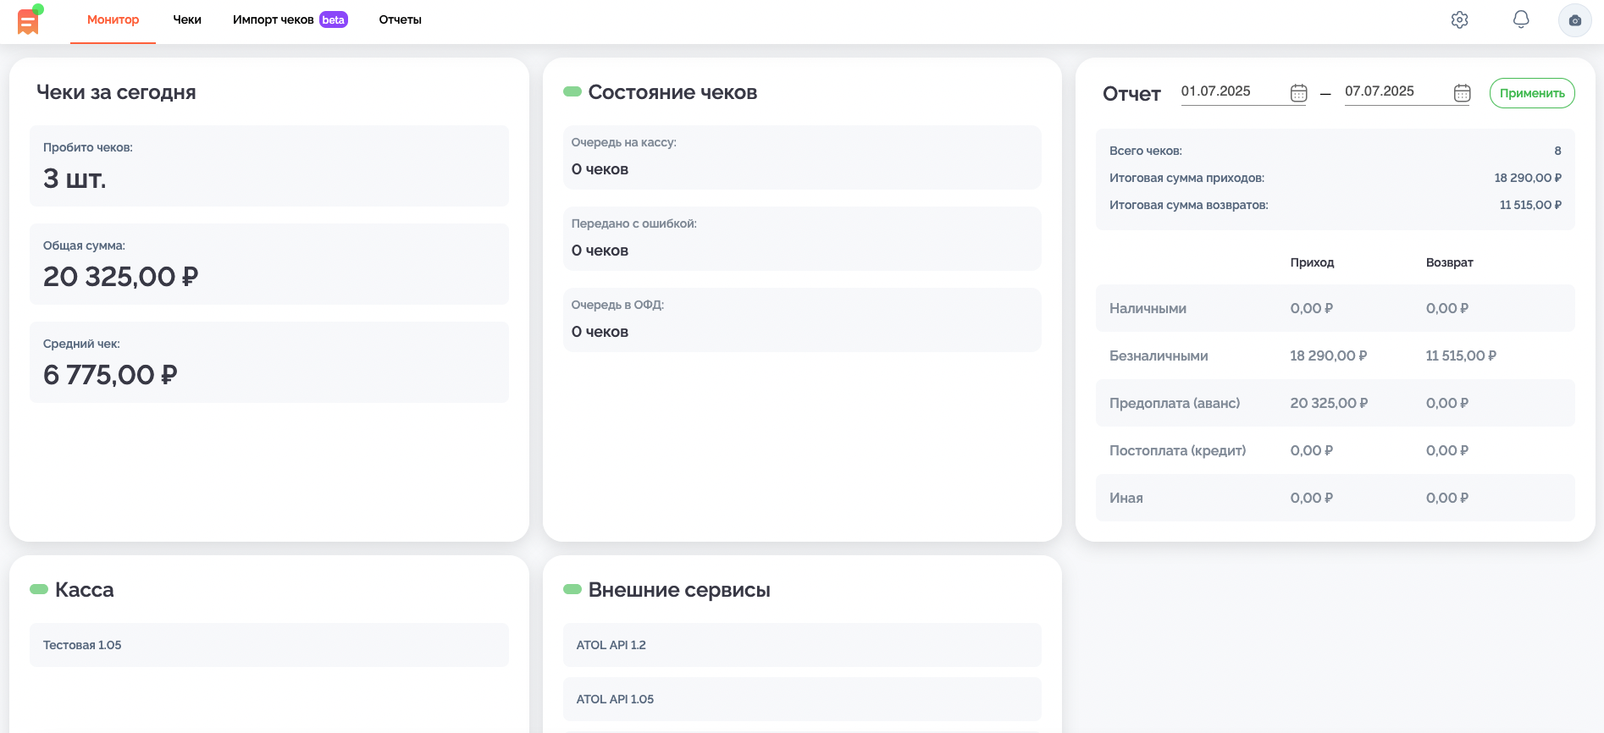Screen dimensions: 1604x733
Task: Click the Очередь на кассу block
Action: [x=802, y=157]
